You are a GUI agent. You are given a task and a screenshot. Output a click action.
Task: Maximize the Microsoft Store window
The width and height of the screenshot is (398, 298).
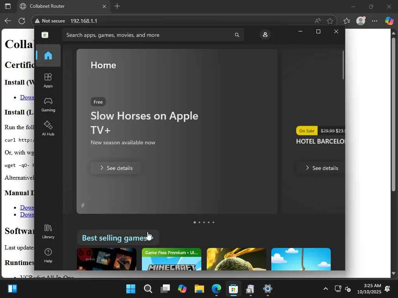click(318, 31)
